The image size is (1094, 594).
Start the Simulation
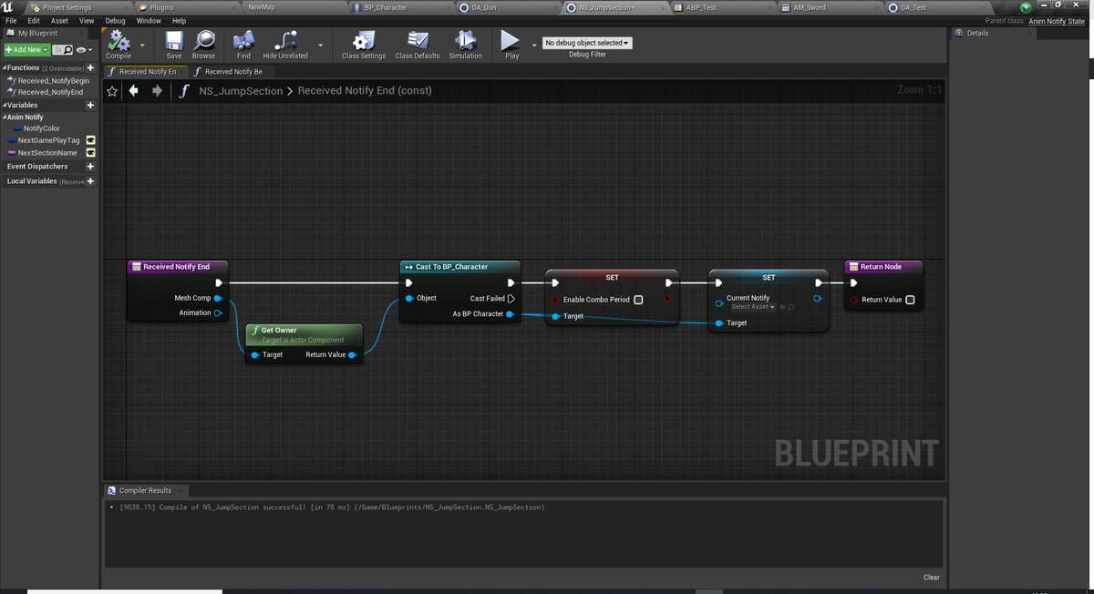click(x=465, y=44)
